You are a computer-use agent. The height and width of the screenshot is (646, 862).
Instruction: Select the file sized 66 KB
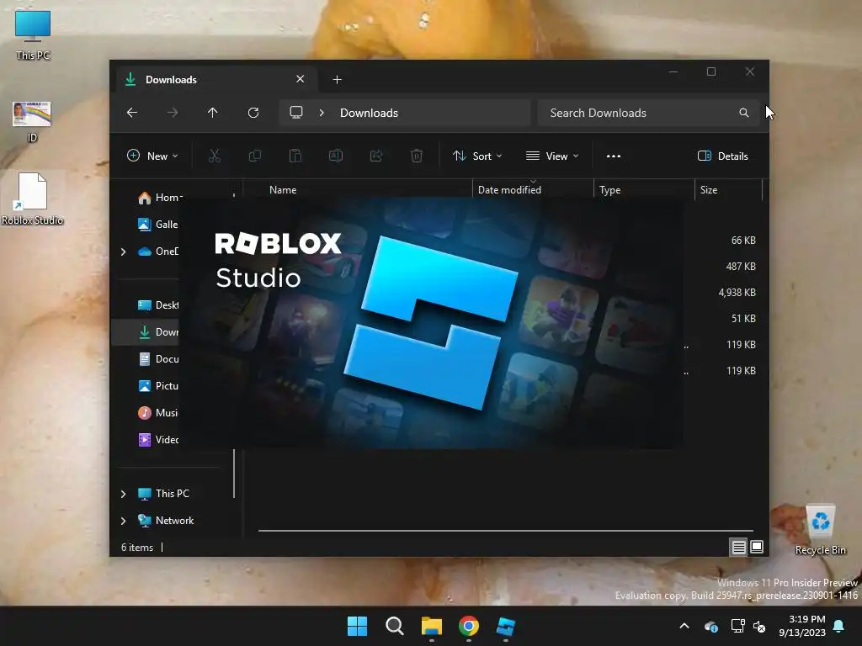(743, 240)
